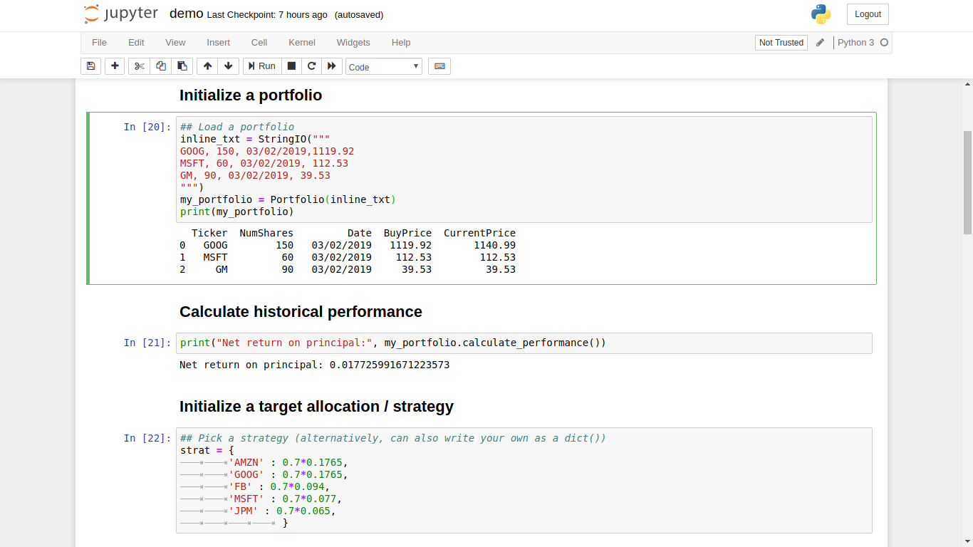Run the selected cell
973x547 pixels.
pyautogui.click(x=261, y=66)
